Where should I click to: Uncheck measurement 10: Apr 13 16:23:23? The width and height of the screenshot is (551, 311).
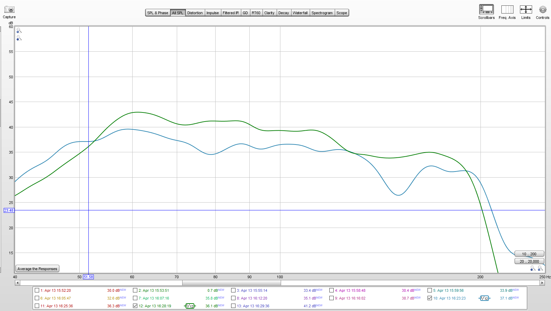(430, 298)
